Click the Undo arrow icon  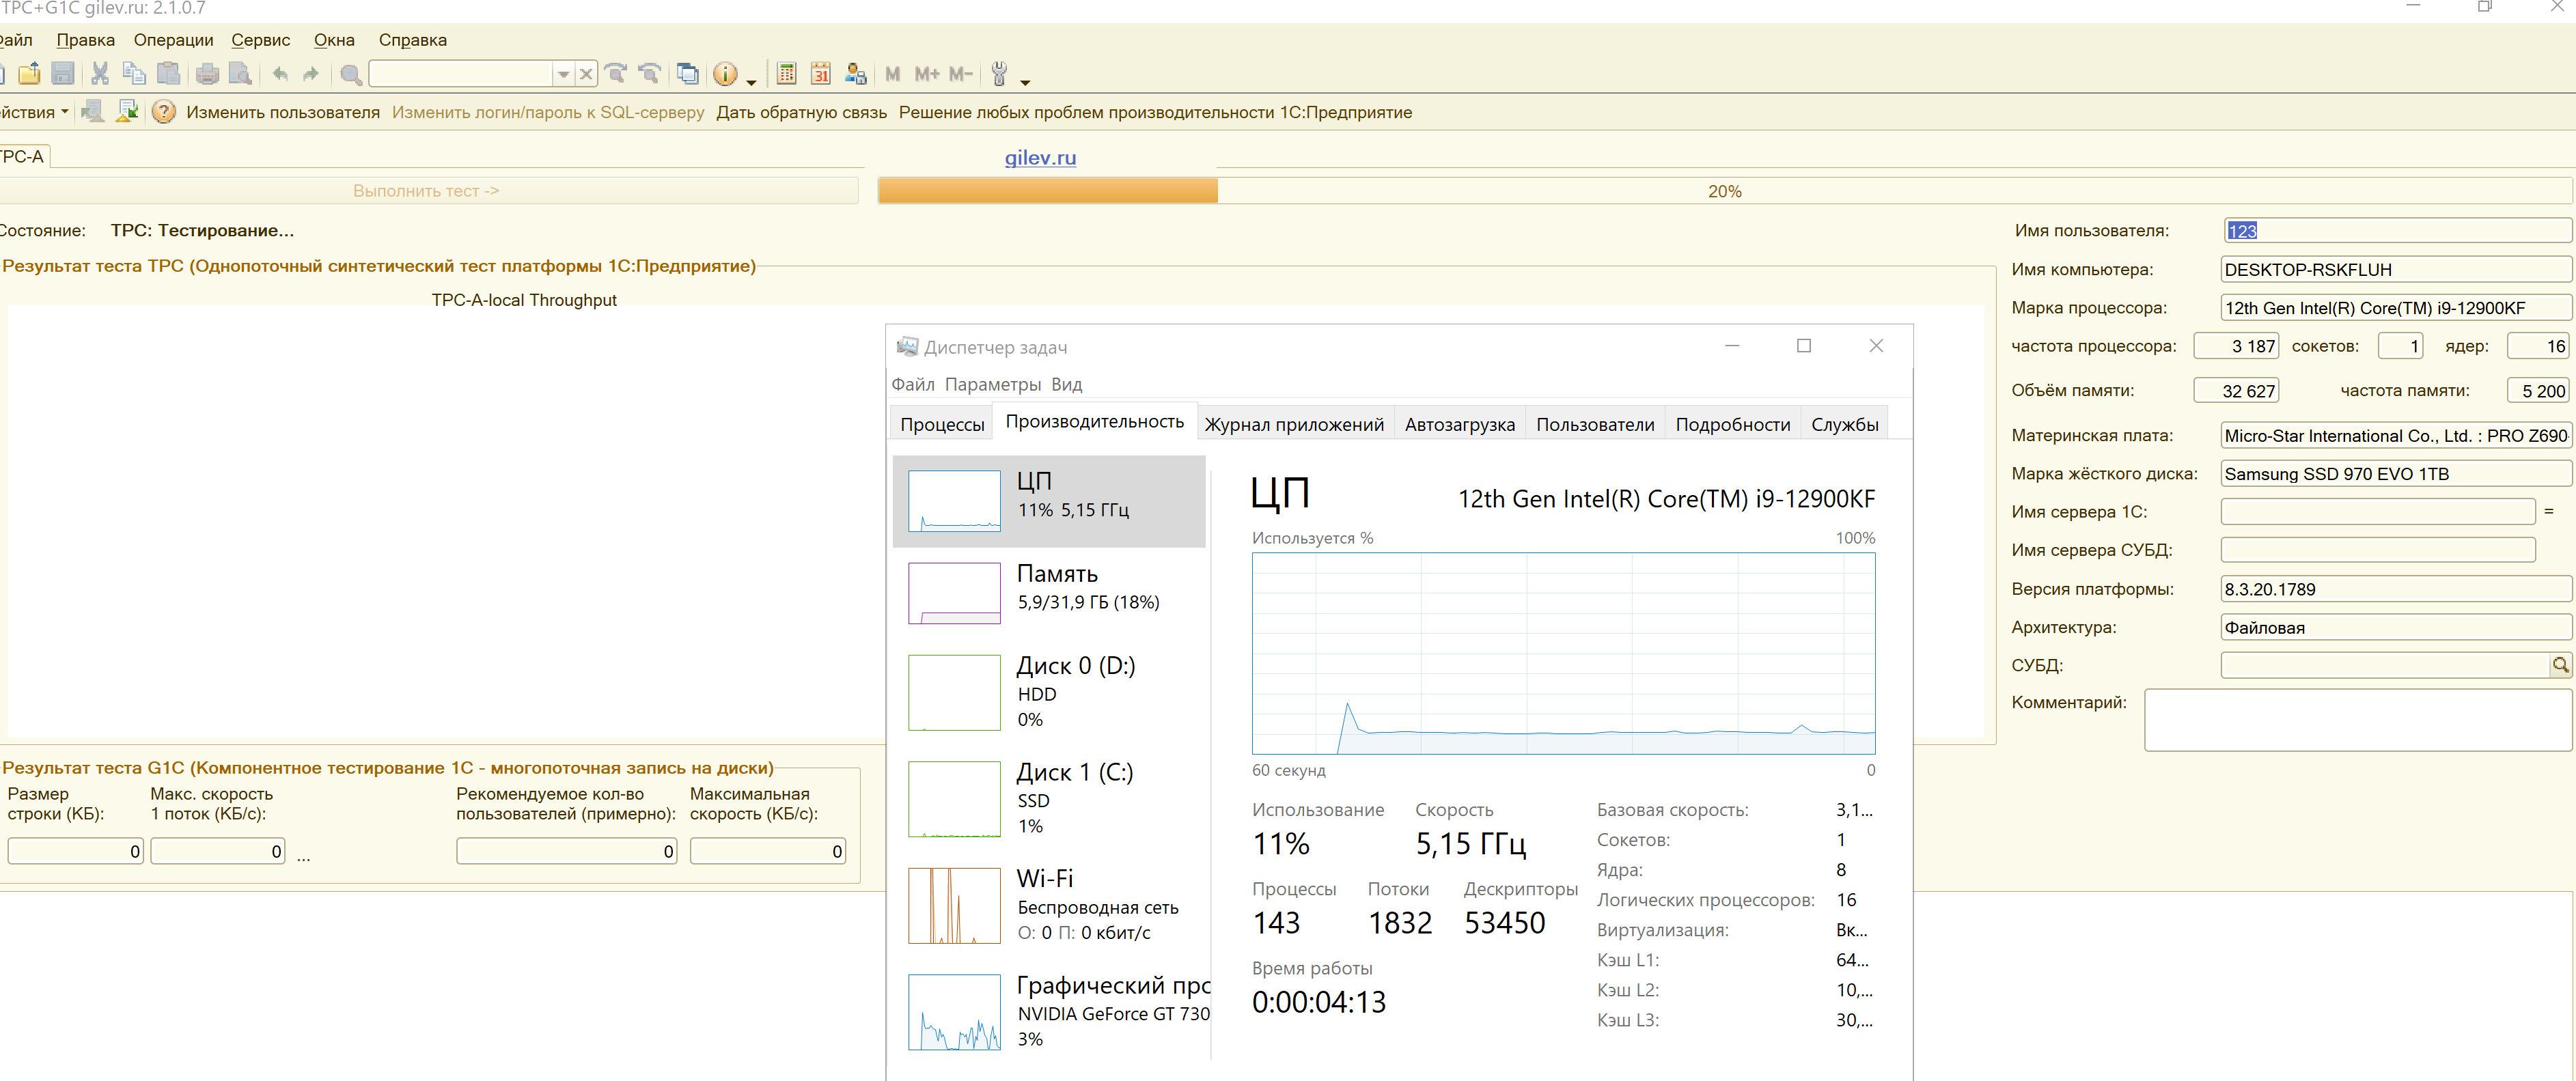(x=280, y=73)
